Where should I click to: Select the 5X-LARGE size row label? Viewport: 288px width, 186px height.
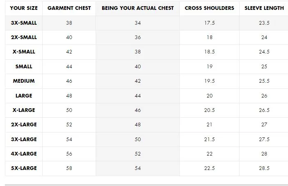click(x=24, y=168)
